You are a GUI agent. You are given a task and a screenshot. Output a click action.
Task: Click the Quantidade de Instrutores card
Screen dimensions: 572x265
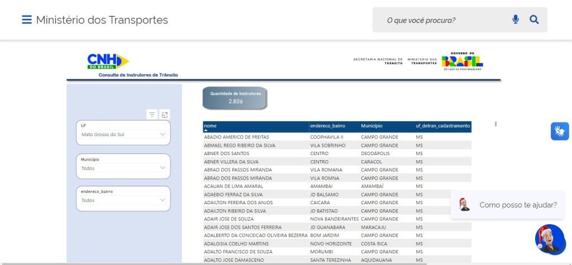pyautogui.click(x=235, y=98)
